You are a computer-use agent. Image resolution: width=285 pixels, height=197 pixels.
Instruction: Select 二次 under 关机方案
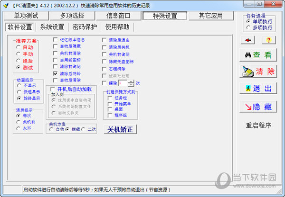click(88, 129)
